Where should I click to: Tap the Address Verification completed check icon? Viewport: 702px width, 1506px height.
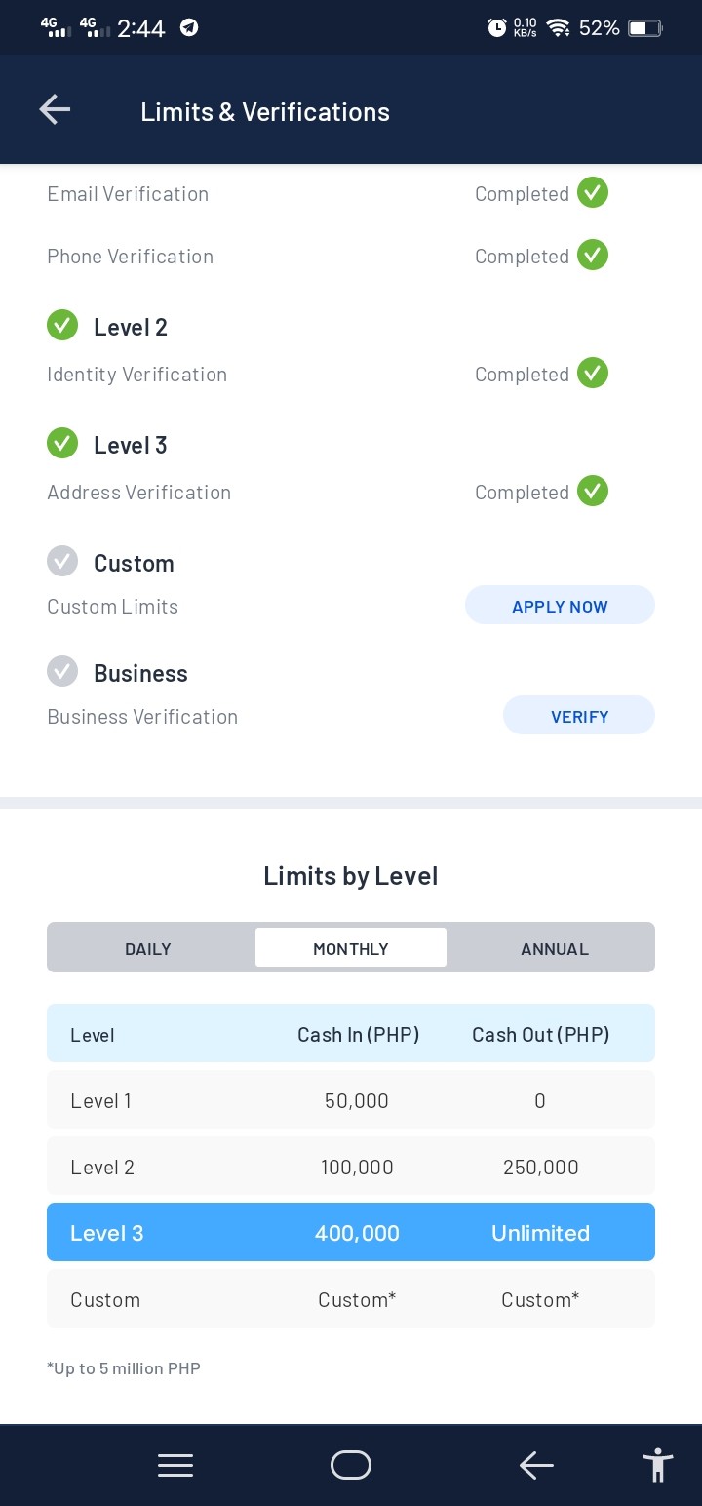click(593, 491)
